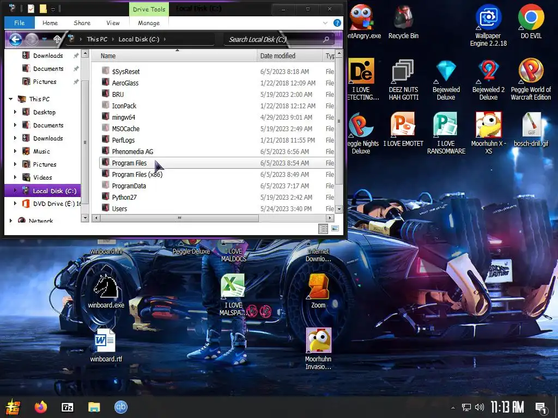
Task: Open bosch-drill.gif file icon
Action: (531, 130)
